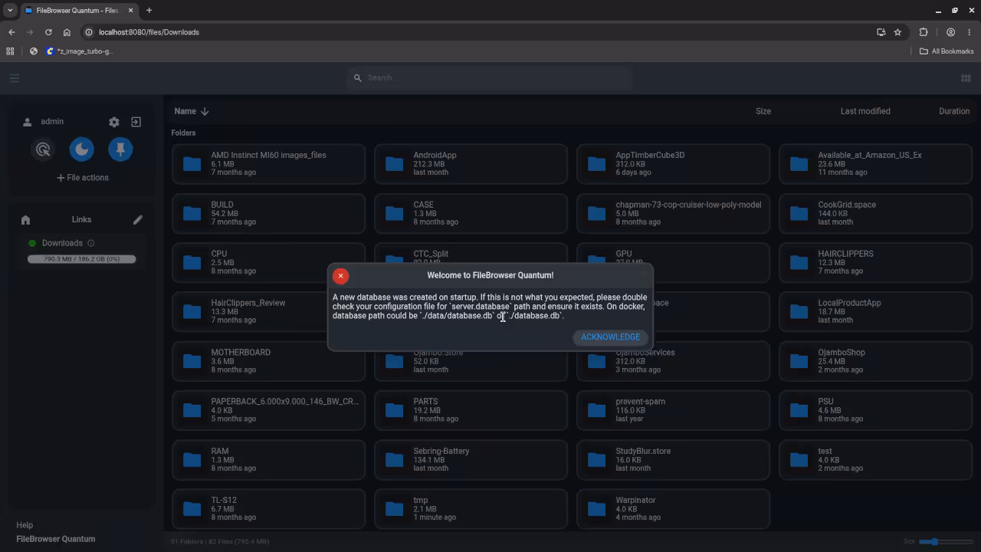Viewport: 981px width, 552px height.
Task: Open File actions in the sidebar
Action: (x=82, y=178)
